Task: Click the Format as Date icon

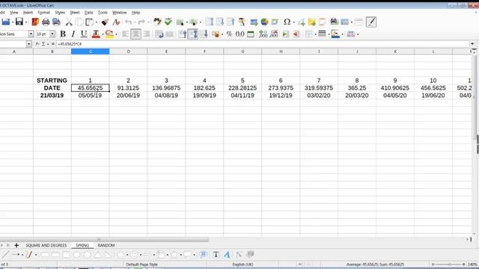Action: pyautogui.click(x=251, y=34)
